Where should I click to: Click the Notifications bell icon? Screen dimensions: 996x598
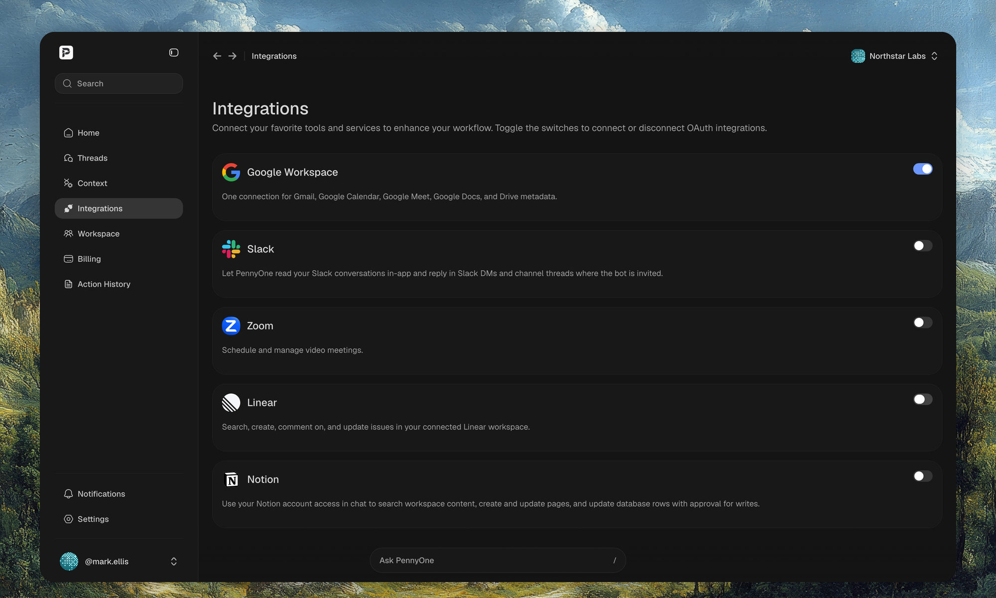point(68,494)
